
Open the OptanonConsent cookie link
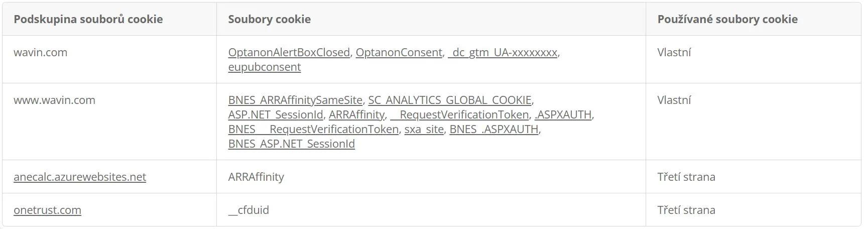pyautogui.click(x=399, y=52)
